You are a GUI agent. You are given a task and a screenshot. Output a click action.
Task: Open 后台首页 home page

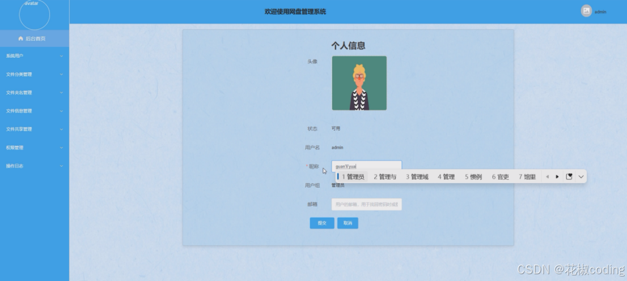coord(35,38)
